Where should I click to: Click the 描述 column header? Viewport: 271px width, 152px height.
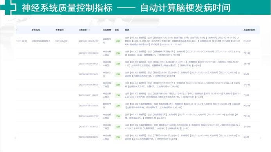(x=127, y=30)
